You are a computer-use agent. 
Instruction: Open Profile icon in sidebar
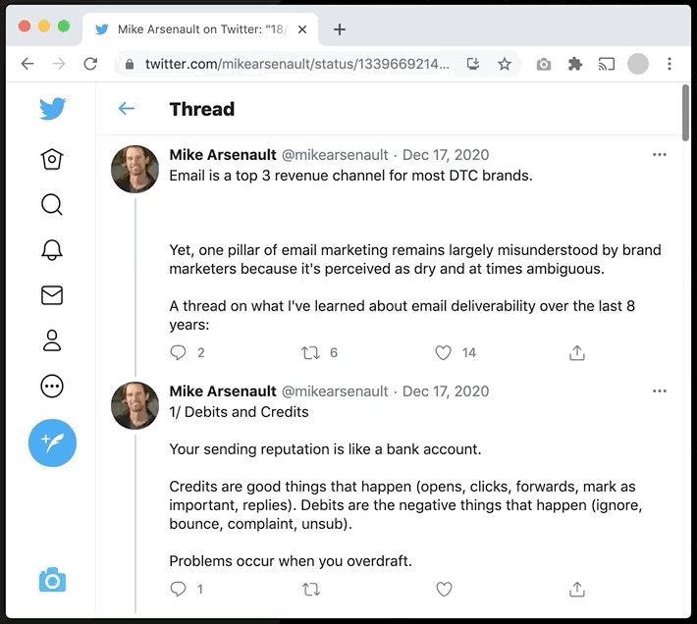tap(52, 340)
